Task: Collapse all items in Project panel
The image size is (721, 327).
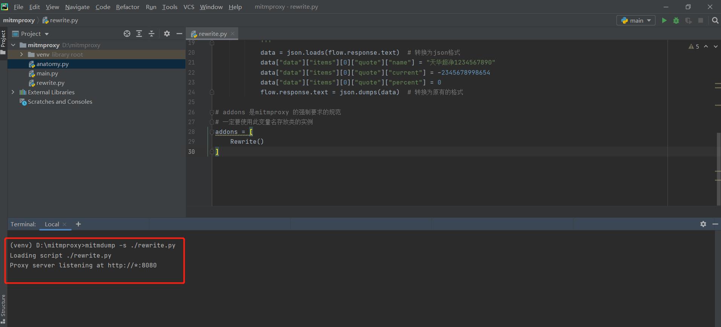Action: [152, 34]
